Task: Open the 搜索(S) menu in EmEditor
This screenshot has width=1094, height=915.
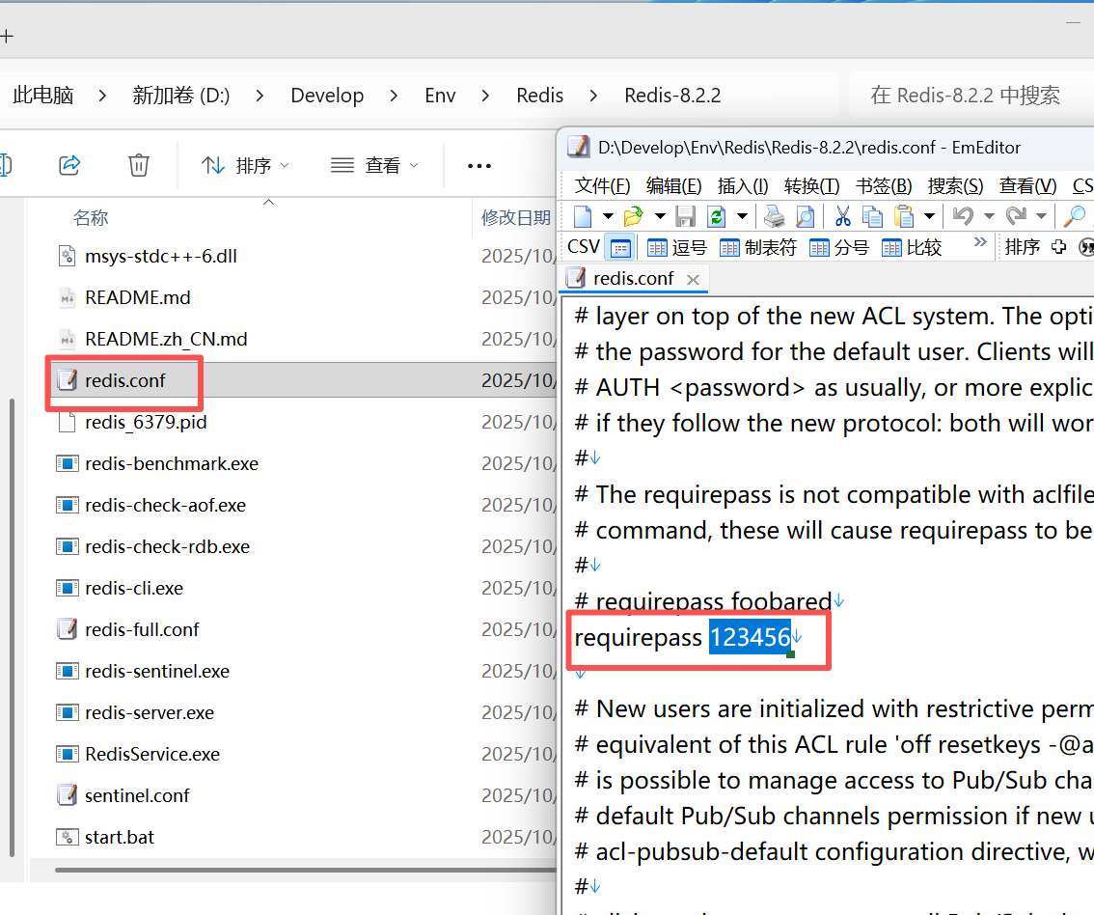Action: tap(956, 185)
